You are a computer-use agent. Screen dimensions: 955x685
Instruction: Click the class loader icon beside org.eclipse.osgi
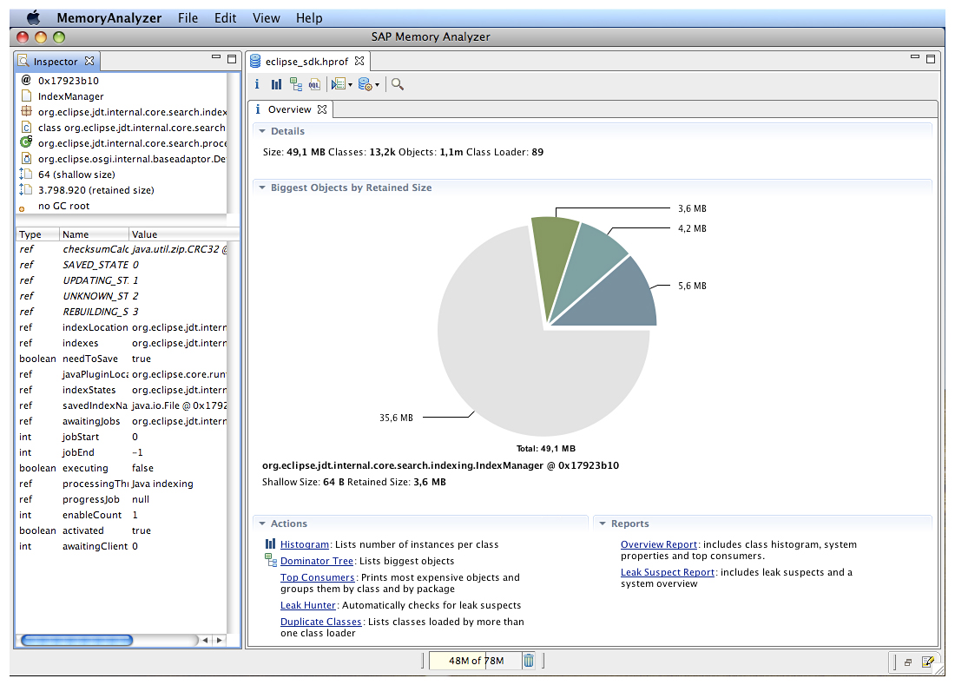(26, 158)
